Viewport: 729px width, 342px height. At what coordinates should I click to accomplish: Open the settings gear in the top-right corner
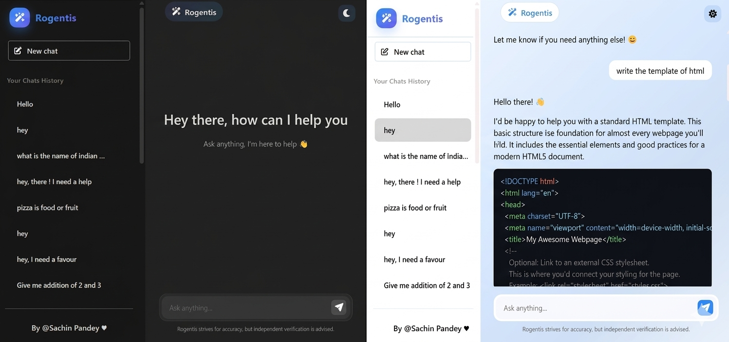[x=712, y=14]
